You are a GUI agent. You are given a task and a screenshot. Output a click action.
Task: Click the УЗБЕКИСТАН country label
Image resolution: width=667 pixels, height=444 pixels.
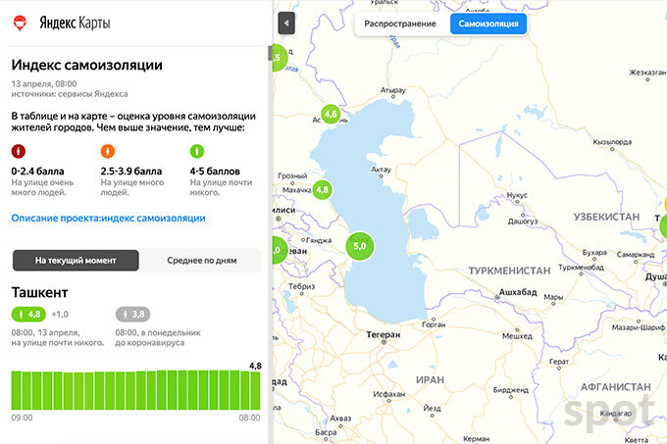point(606,218)
